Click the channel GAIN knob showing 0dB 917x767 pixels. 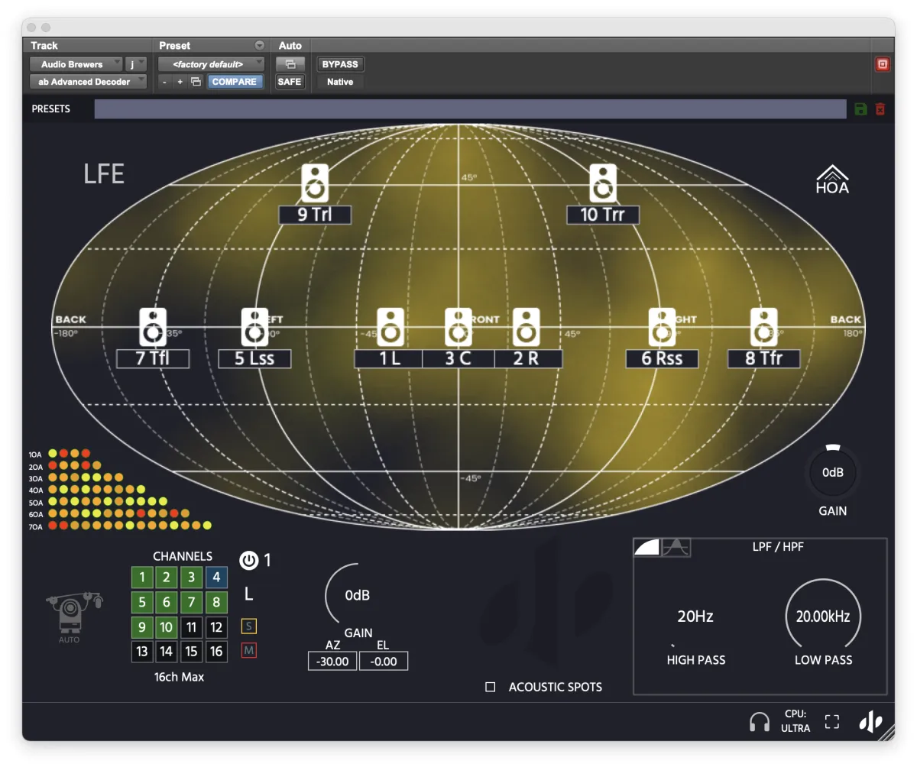tap(358, 594)
